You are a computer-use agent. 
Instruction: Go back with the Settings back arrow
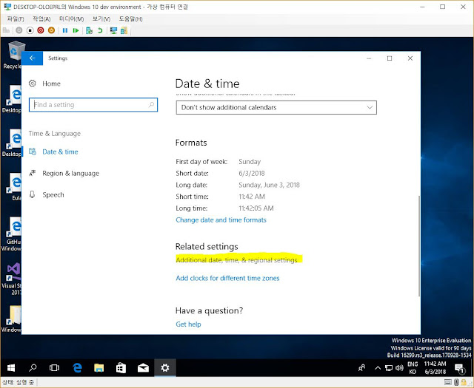pyautogui.click(x=32, y=58)
